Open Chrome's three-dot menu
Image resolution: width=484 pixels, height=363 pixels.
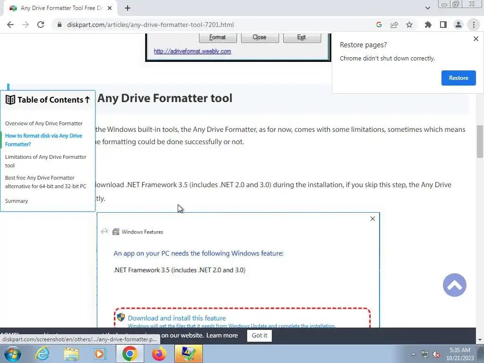(x=474, y=25)
